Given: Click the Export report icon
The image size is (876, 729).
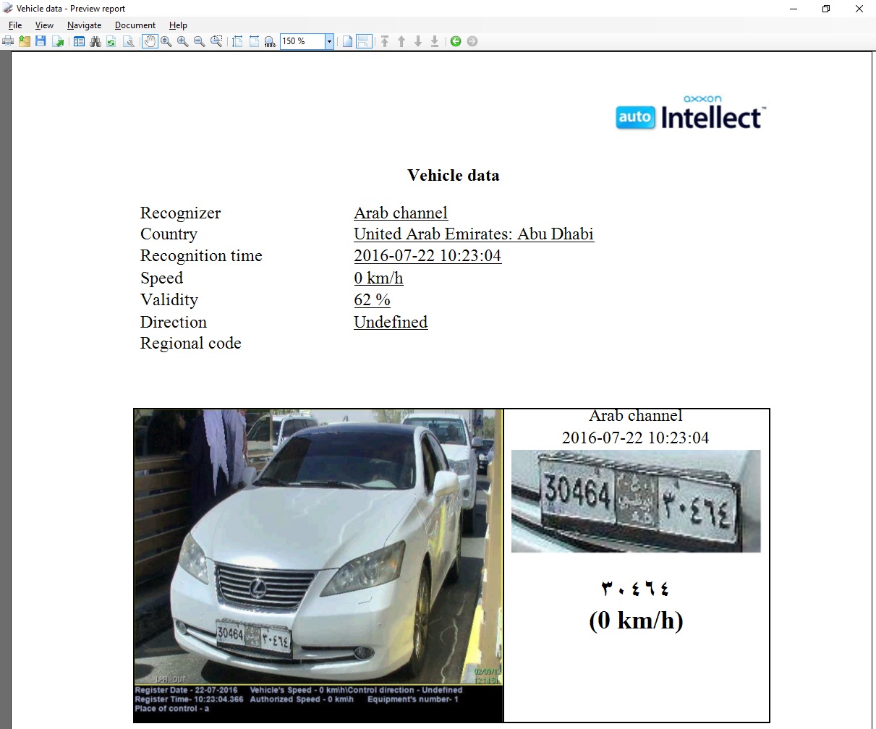Looking at the screenshot, I should (58, 41).
